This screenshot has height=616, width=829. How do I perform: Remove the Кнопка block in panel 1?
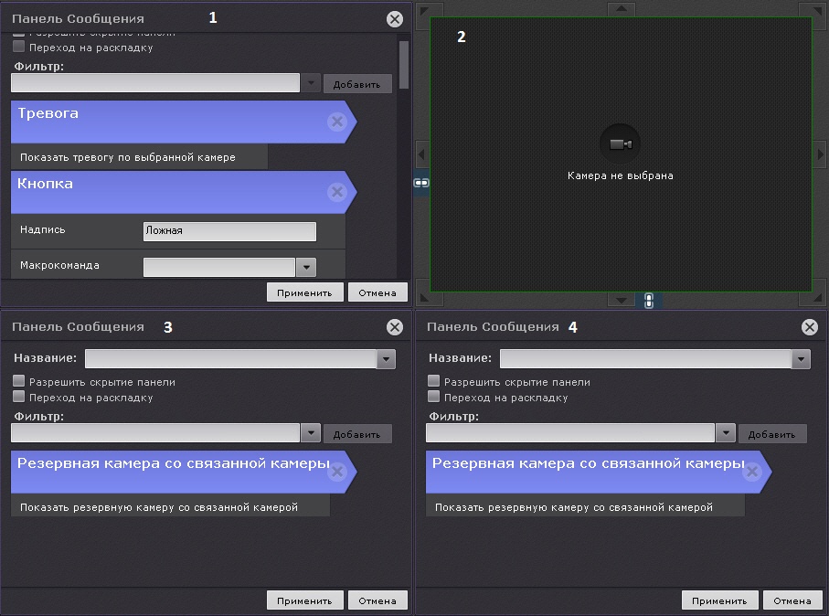[336, 192]
